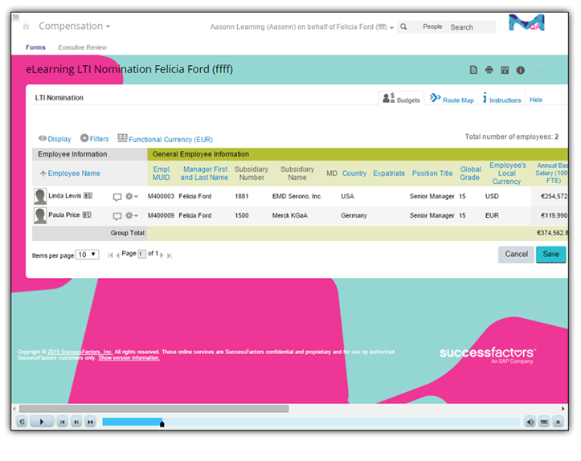Open Paula Price's profile card icon

pyautogui.click(x=87, y=215)
